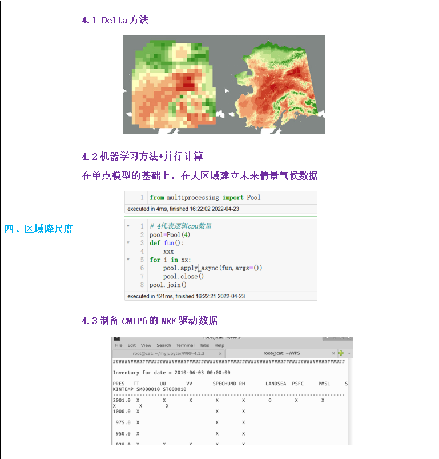Click code line 'pool.close()'
This screenshot has width=439, height=459.
pyautogui.click(x=183, y=277)
